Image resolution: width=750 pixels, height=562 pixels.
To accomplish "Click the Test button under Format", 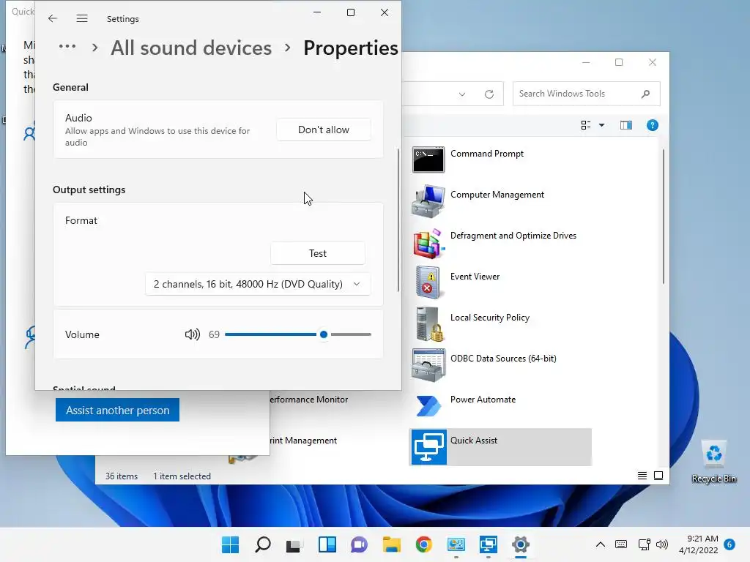I will (318, 253).
